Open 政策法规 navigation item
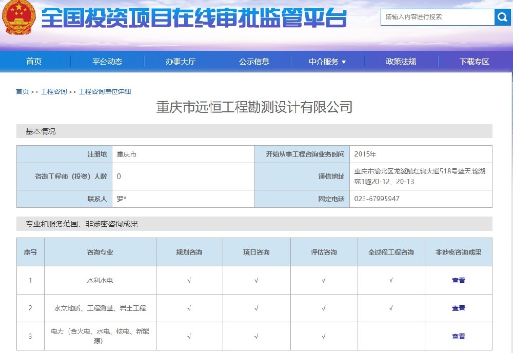Viewport: 513px width, 353px height. coord(401,62)
